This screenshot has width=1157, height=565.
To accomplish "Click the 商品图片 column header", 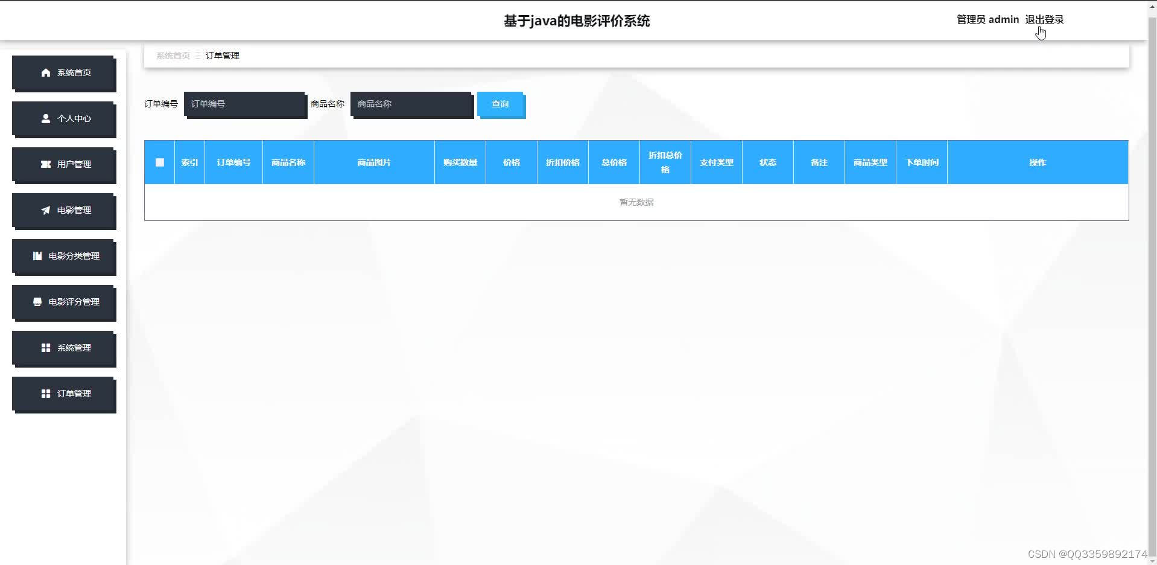I will click(374, 162).
